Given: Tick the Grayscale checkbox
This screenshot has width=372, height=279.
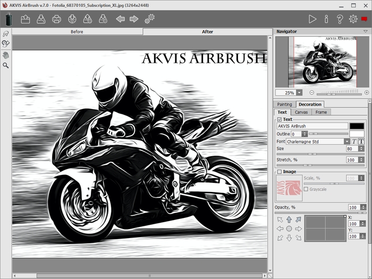Looking at the screenshot, I should (306, 189).
